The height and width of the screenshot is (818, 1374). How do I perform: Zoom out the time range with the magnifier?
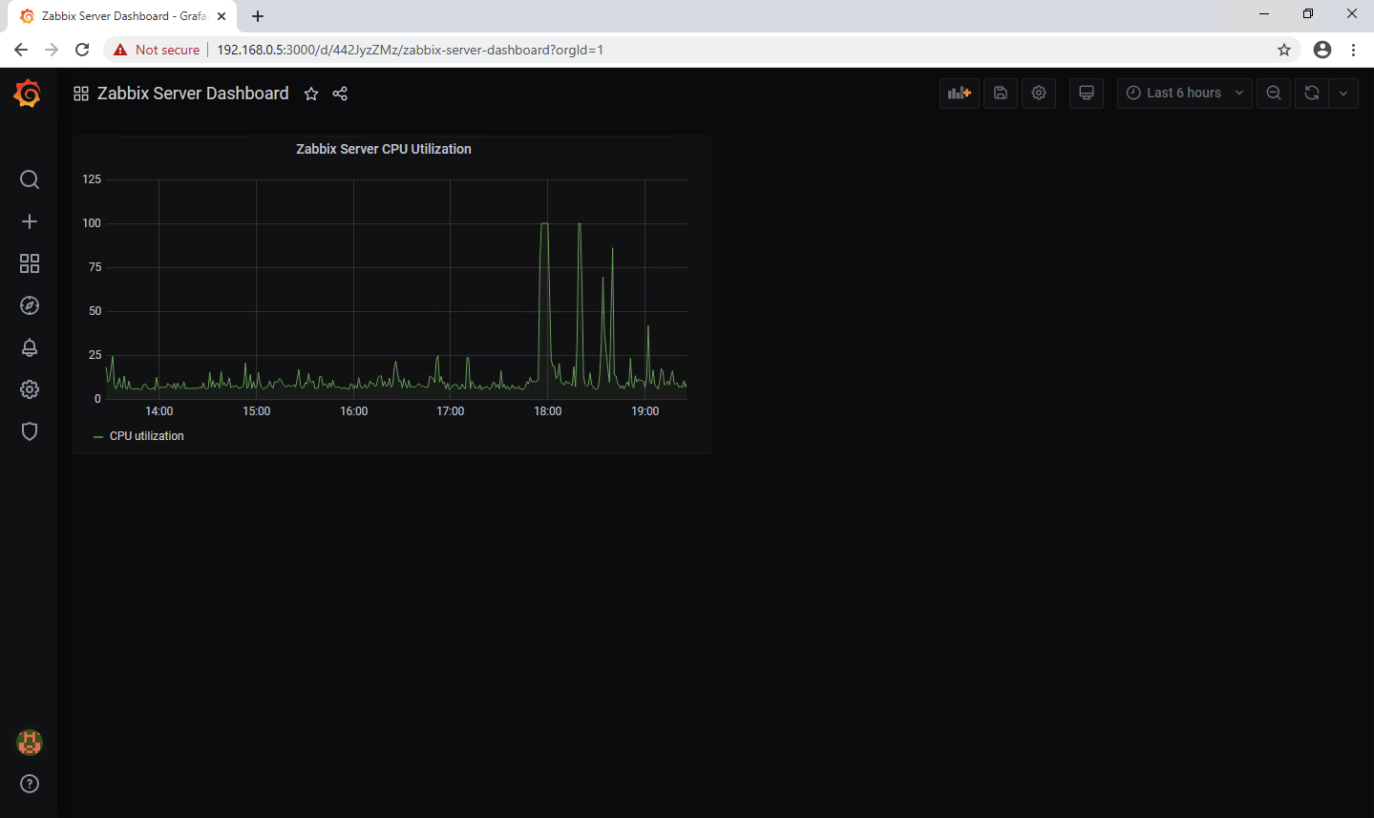click(x=1274, y=93)
